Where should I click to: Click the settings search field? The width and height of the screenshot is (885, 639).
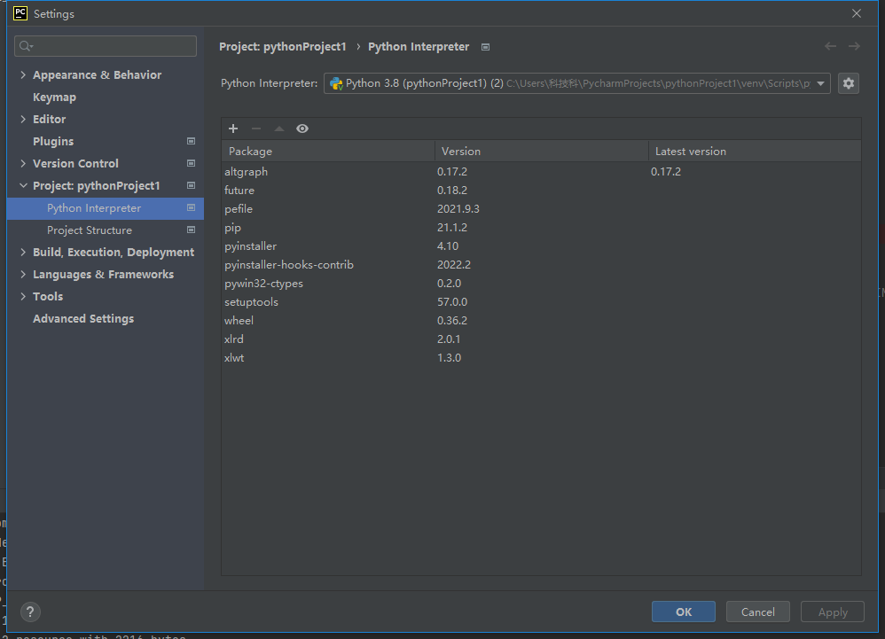click(106, 46)
